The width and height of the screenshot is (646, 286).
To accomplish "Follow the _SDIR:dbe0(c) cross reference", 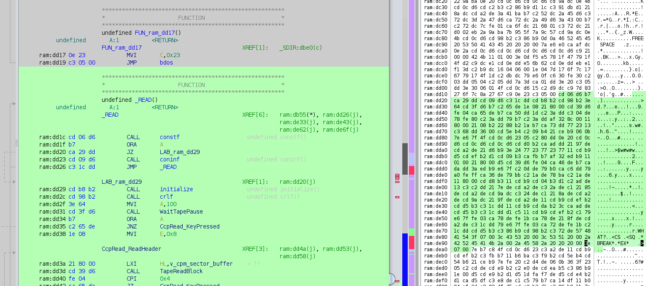I will (x=300, y=48).
